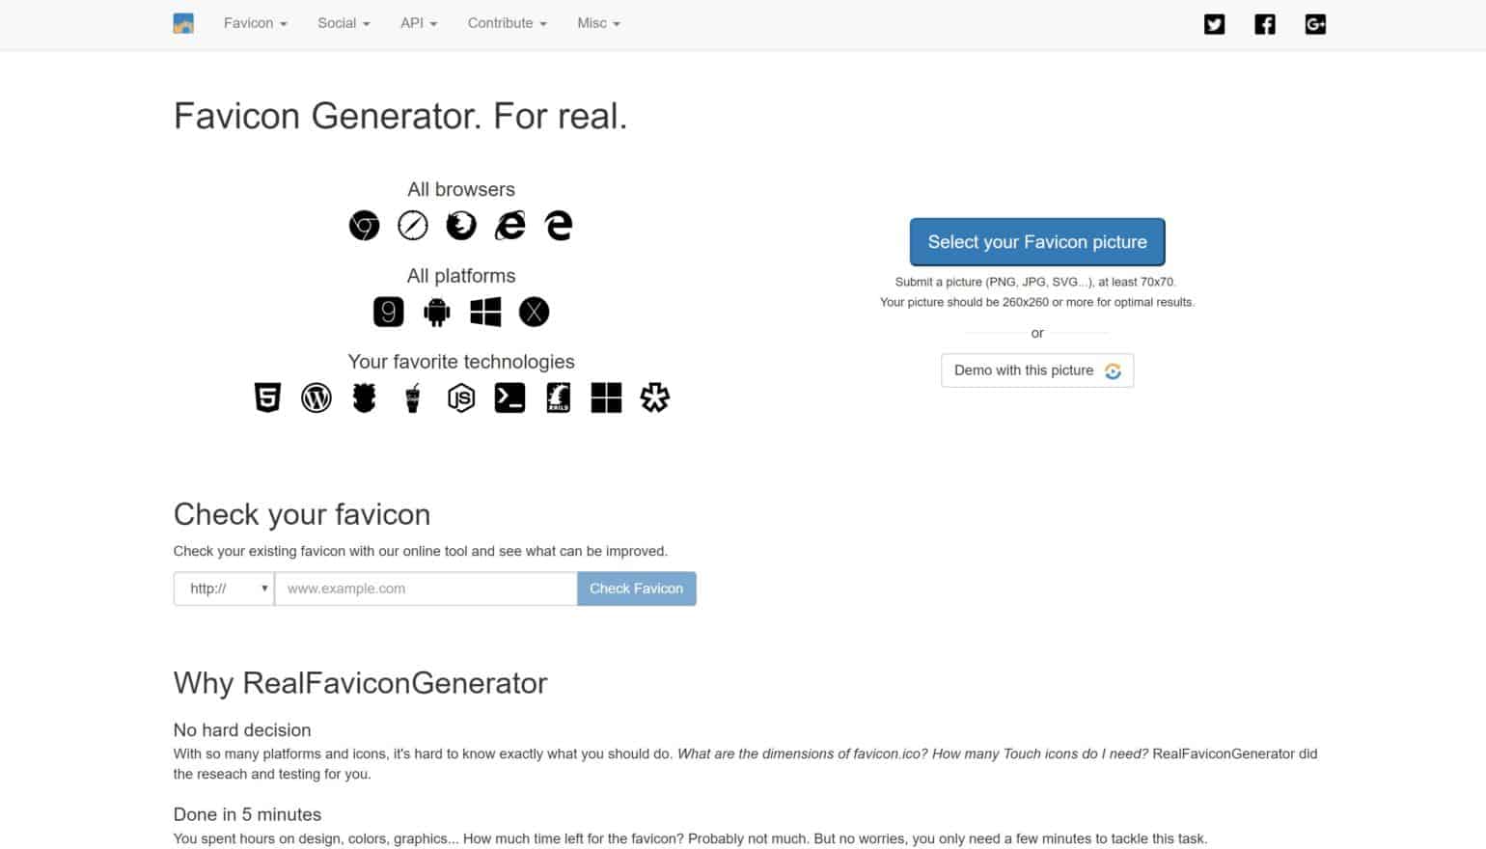Click the WordPress icon
Image resolution: width=1486 pixels, height=849 pixels.
(x=316, y=397)
